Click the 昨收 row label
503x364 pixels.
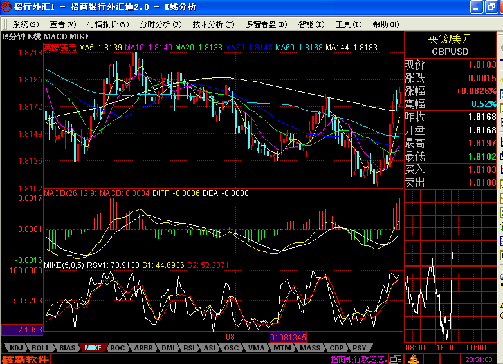[414, 117]
